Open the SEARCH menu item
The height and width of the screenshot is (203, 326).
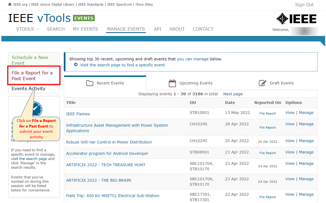click(56, 29)
